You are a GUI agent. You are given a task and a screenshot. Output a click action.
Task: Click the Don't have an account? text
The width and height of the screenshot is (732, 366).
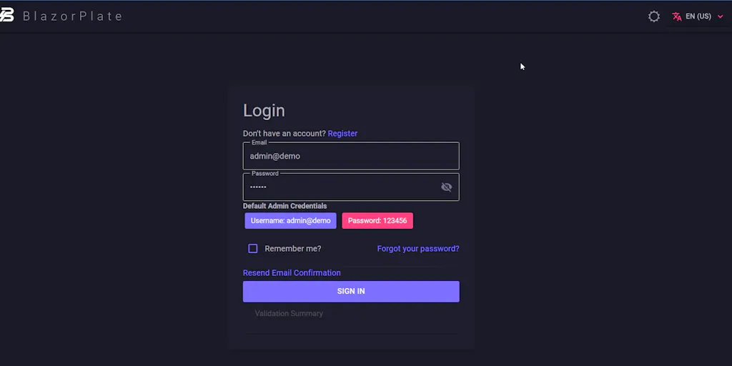pyautogui.click(x=285, y=134)
